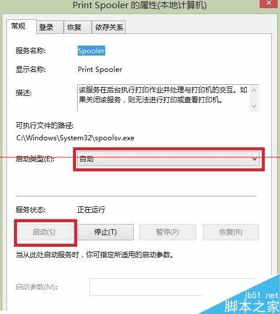The image size is (280, 314).
Task: Focus the 启动参数(M) input field
Action: [x=172, y=287]
